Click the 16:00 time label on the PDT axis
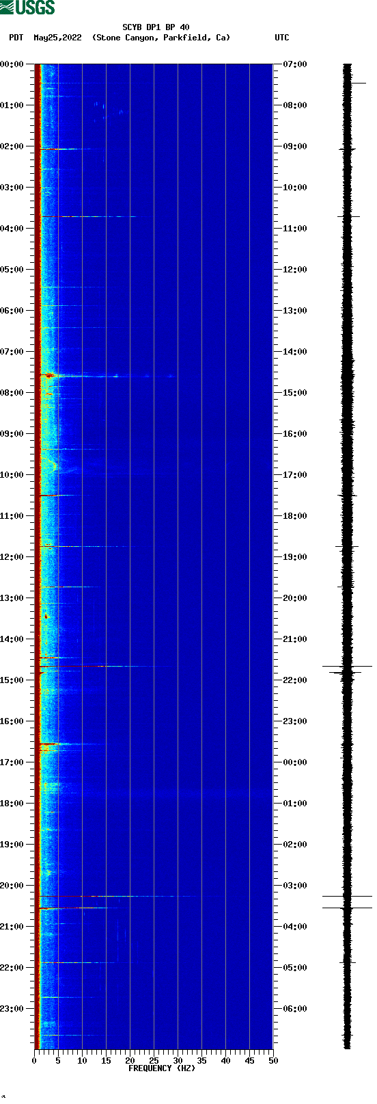377x1104 pixels. 12,721
